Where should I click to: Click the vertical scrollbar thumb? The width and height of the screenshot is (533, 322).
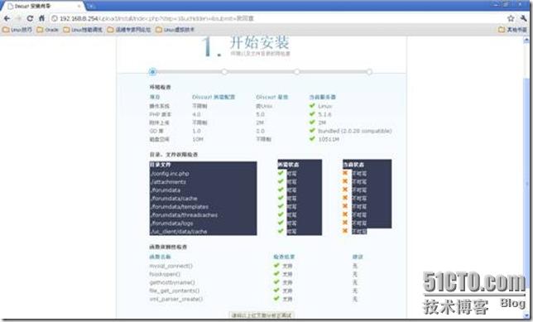click(526, 184)
